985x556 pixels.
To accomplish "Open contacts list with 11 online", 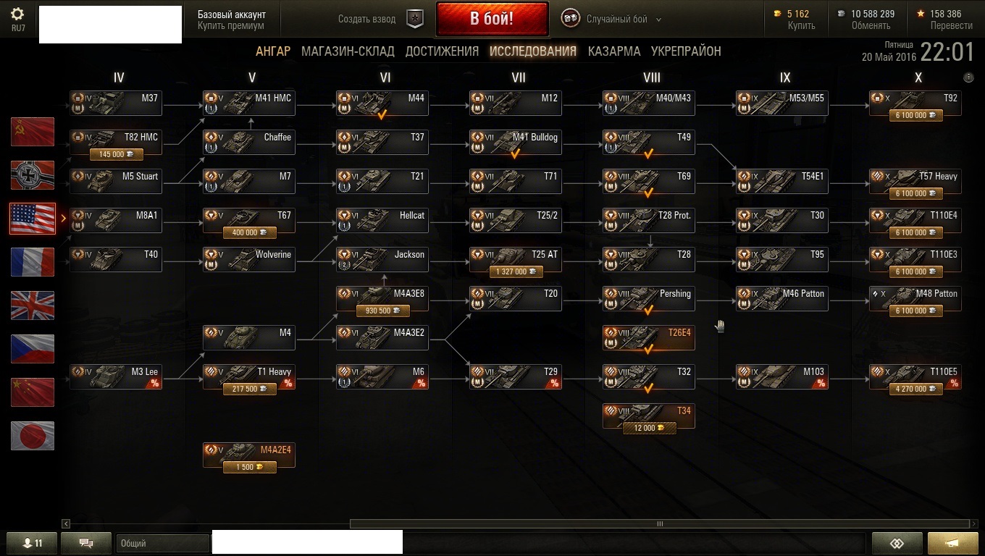I will point(32,543).
